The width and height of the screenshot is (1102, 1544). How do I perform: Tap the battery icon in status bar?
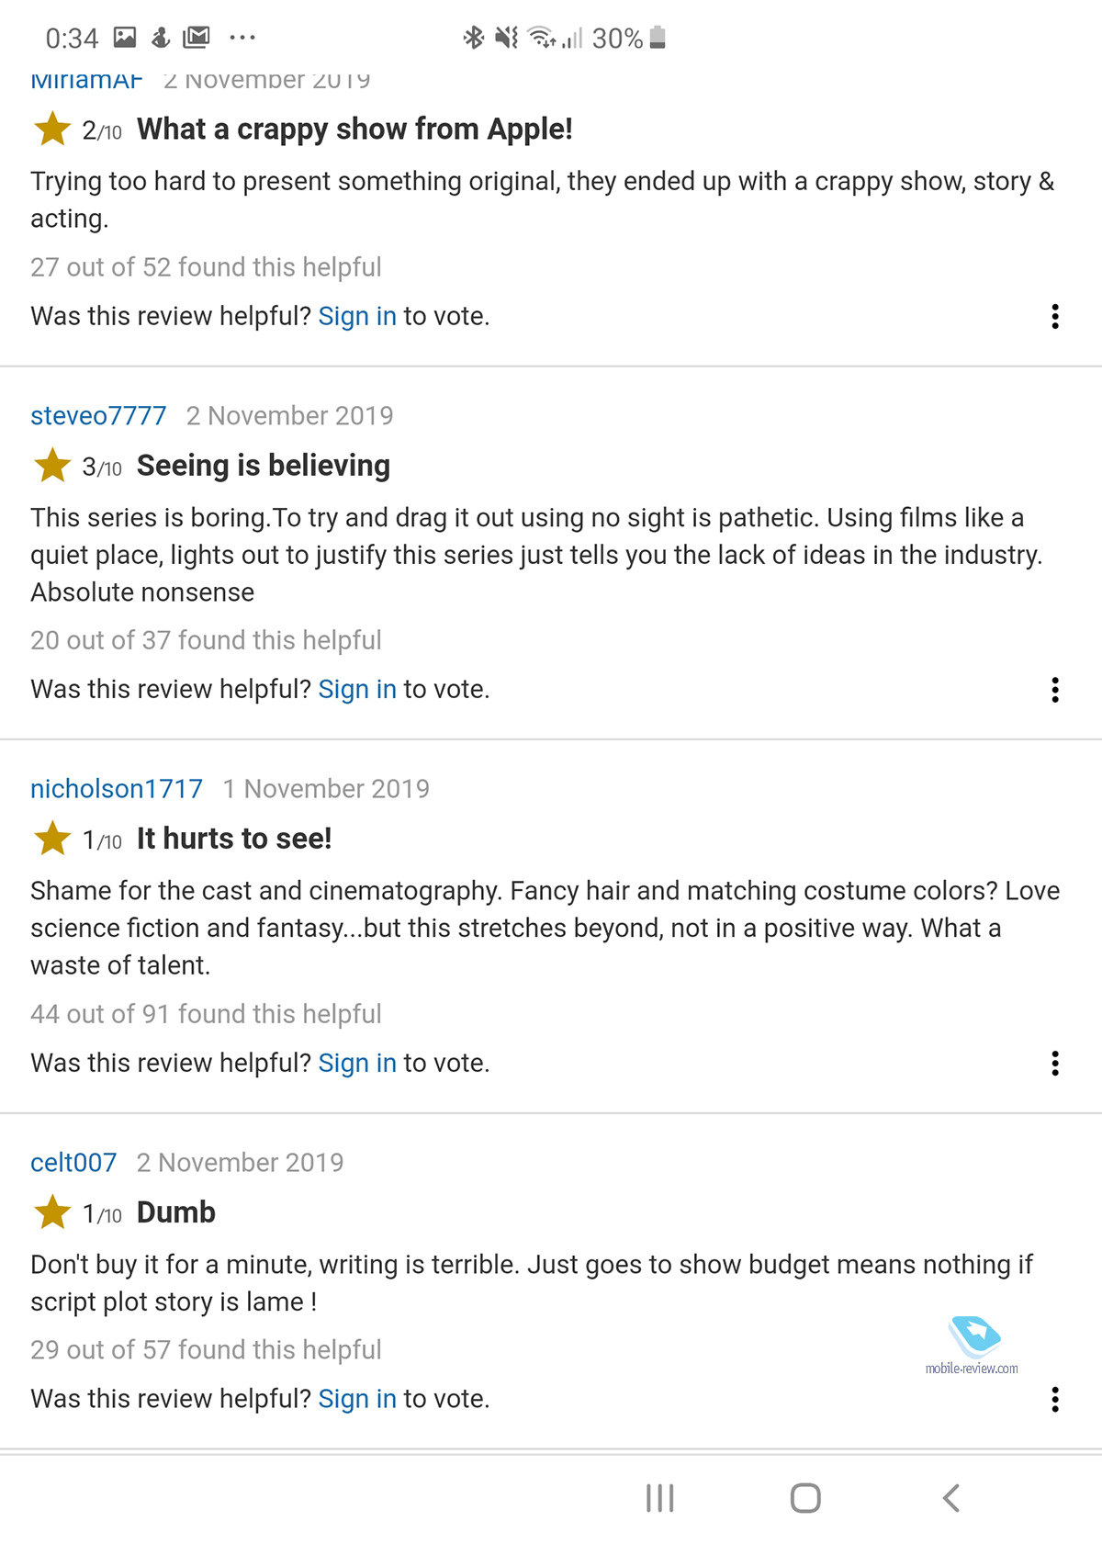[658, 38]
